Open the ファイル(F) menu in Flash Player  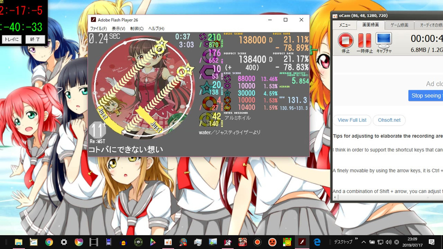point(98,29)
